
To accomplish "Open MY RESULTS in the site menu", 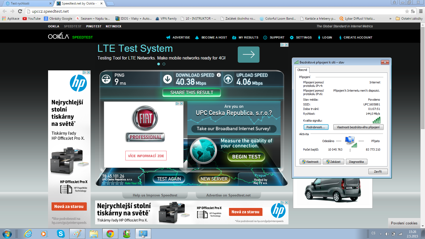I will click(x=245, y=37).
